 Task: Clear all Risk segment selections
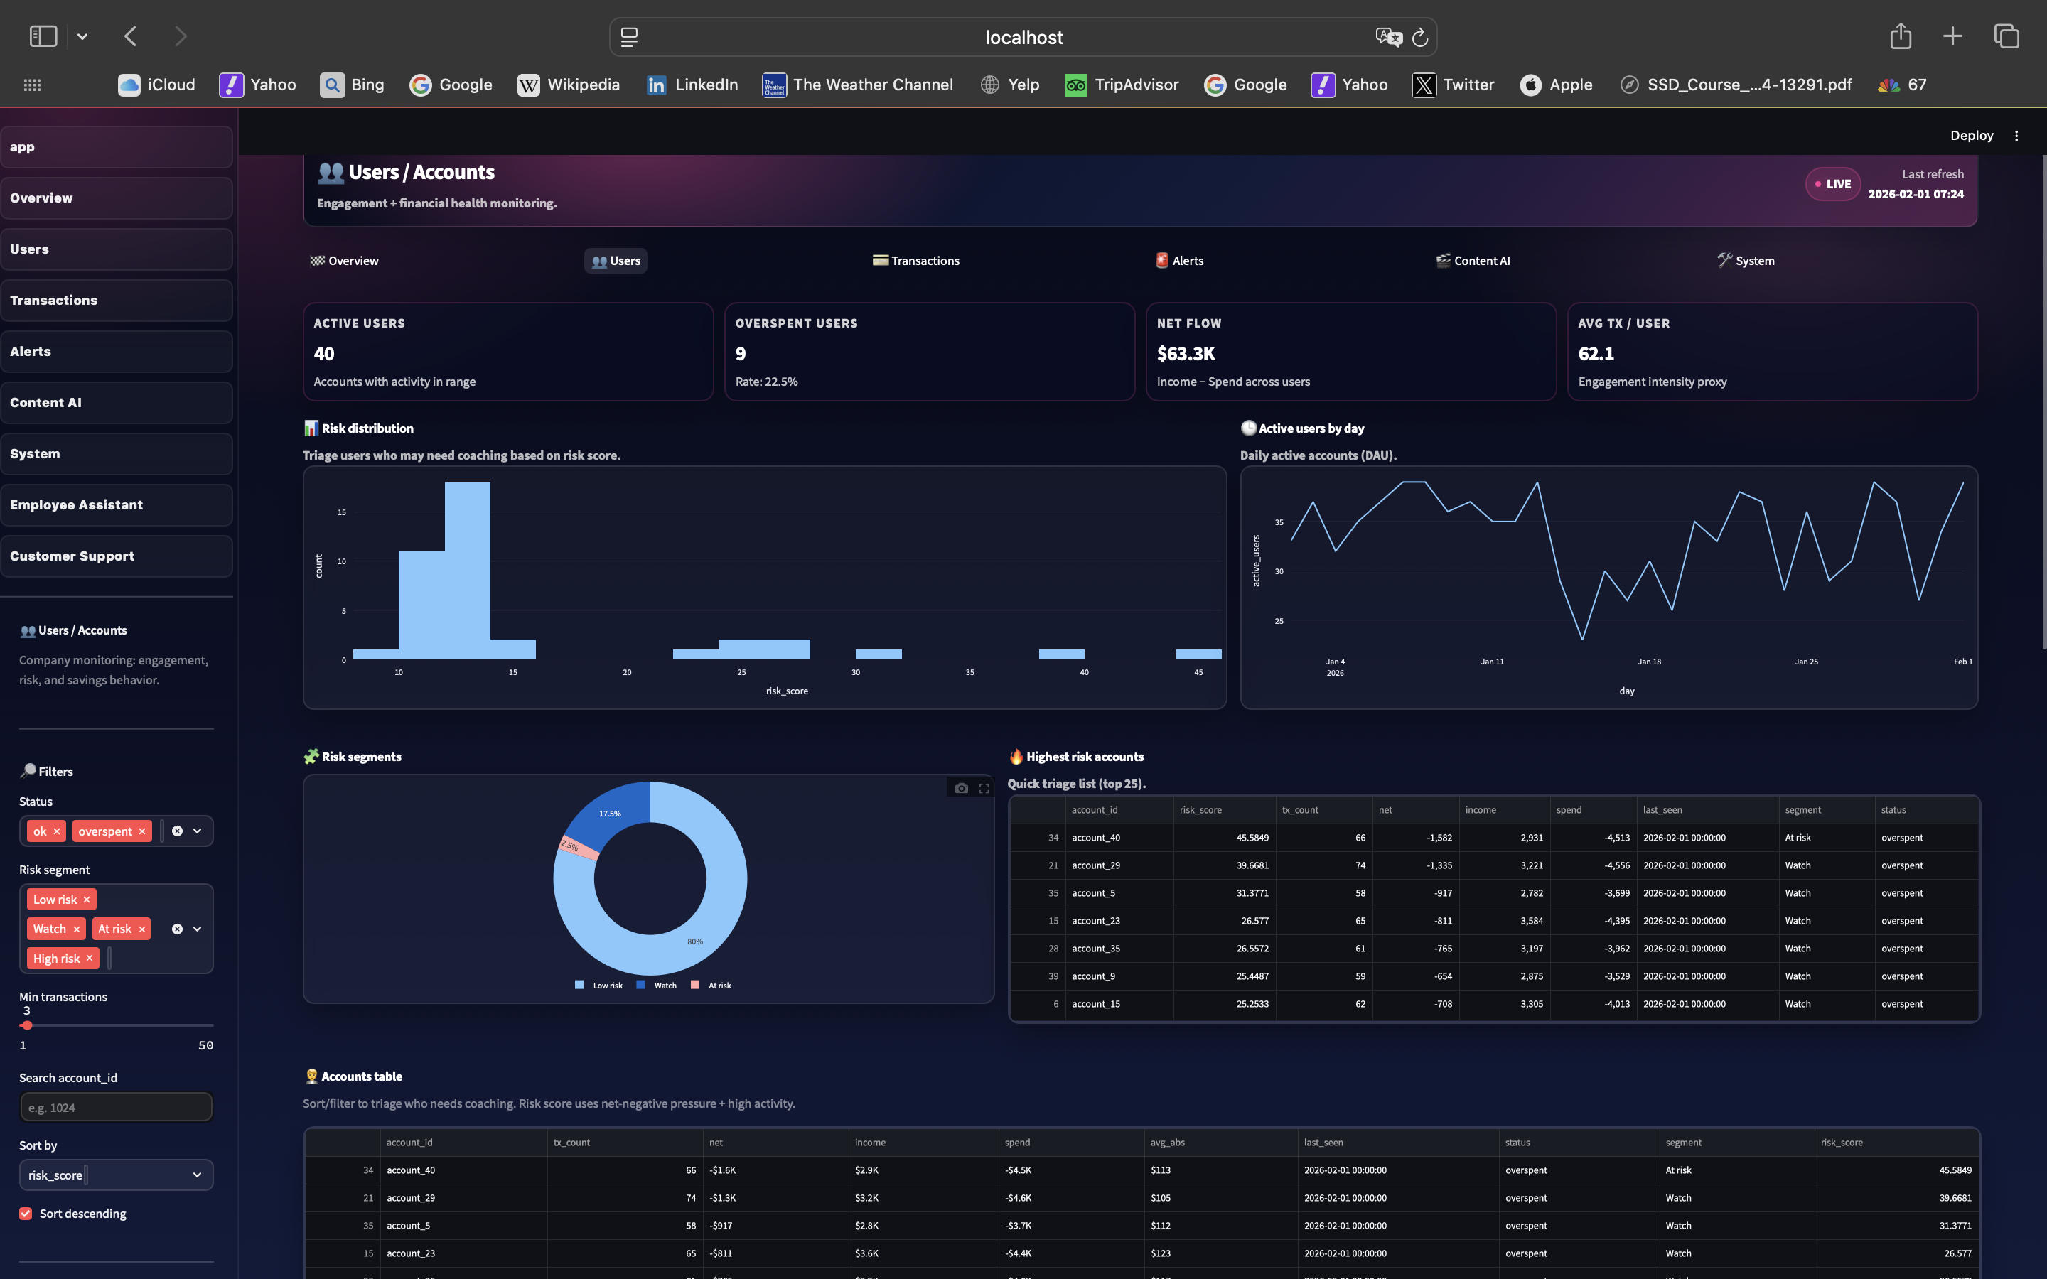(x=177, y=929)
